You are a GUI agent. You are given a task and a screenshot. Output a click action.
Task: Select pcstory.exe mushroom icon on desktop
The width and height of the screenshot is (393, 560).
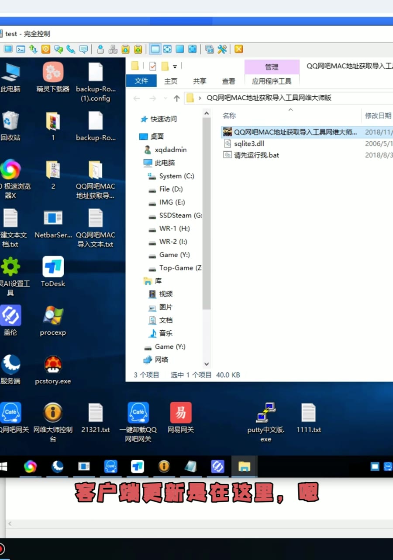tap(53, 370)
